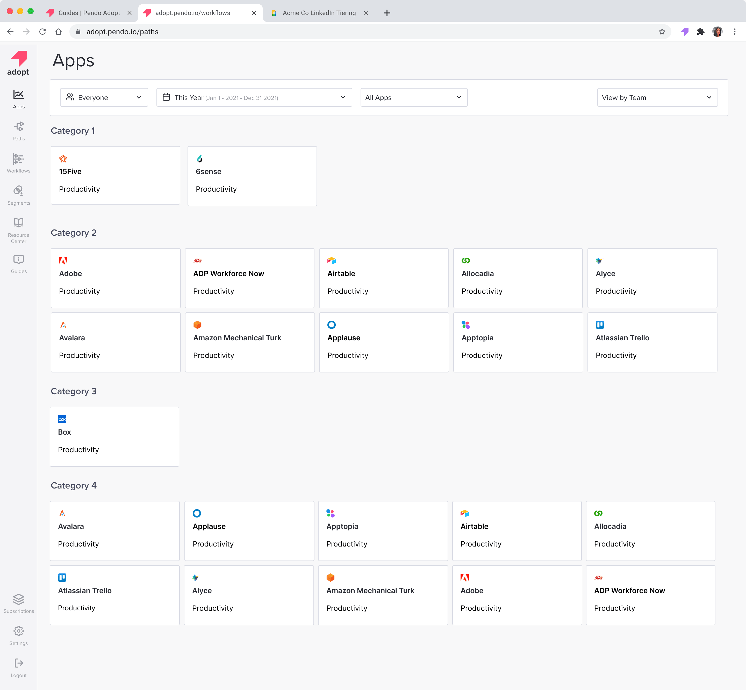Go to the browser home page
The height and width of the screenshot is (690, 746).
click(59, 32)
